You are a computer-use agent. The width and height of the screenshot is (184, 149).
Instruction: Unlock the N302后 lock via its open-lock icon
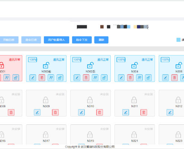point(104,78)
